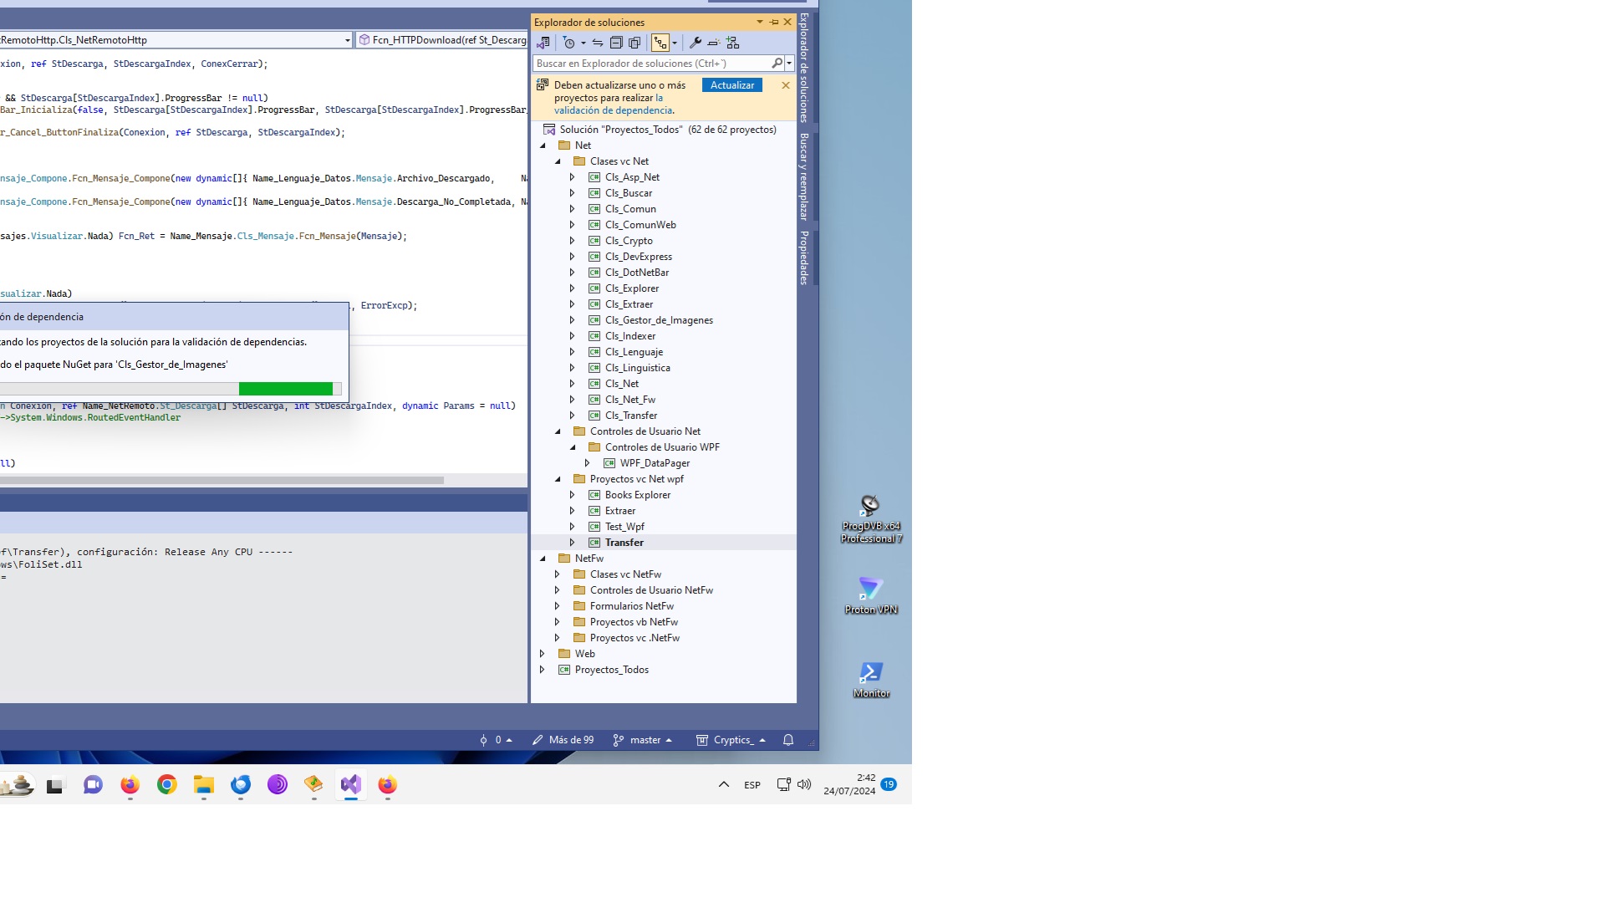Open the Buscar y reemplazar side tab
This screenshot has height=903, width=1605.
click(x=804, y=176)
